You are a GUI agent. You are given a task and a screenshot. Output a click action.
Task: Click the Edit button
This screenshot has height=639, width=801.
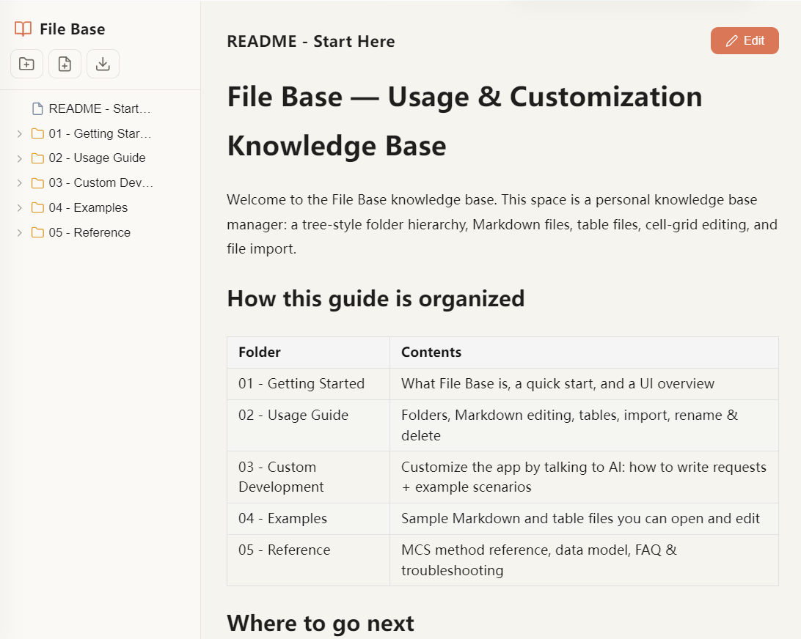tap(745, 40)
